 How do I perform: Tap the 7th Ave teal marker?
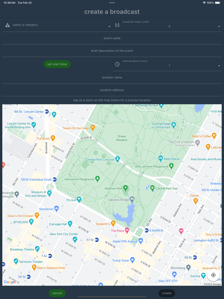(79, 199)
